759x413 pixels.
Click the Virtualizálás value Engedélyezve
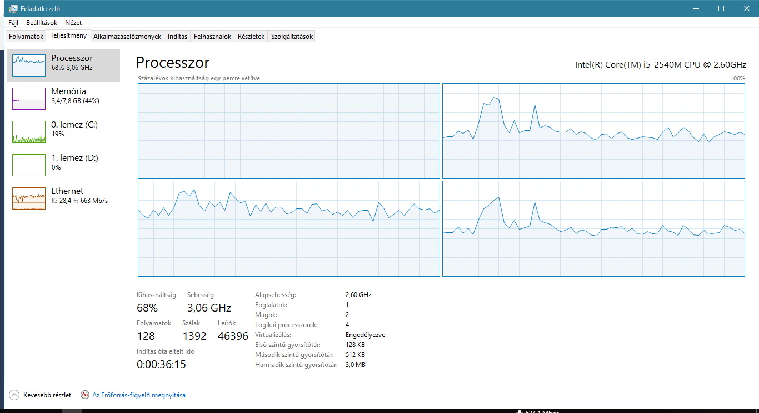coord(365,335)
